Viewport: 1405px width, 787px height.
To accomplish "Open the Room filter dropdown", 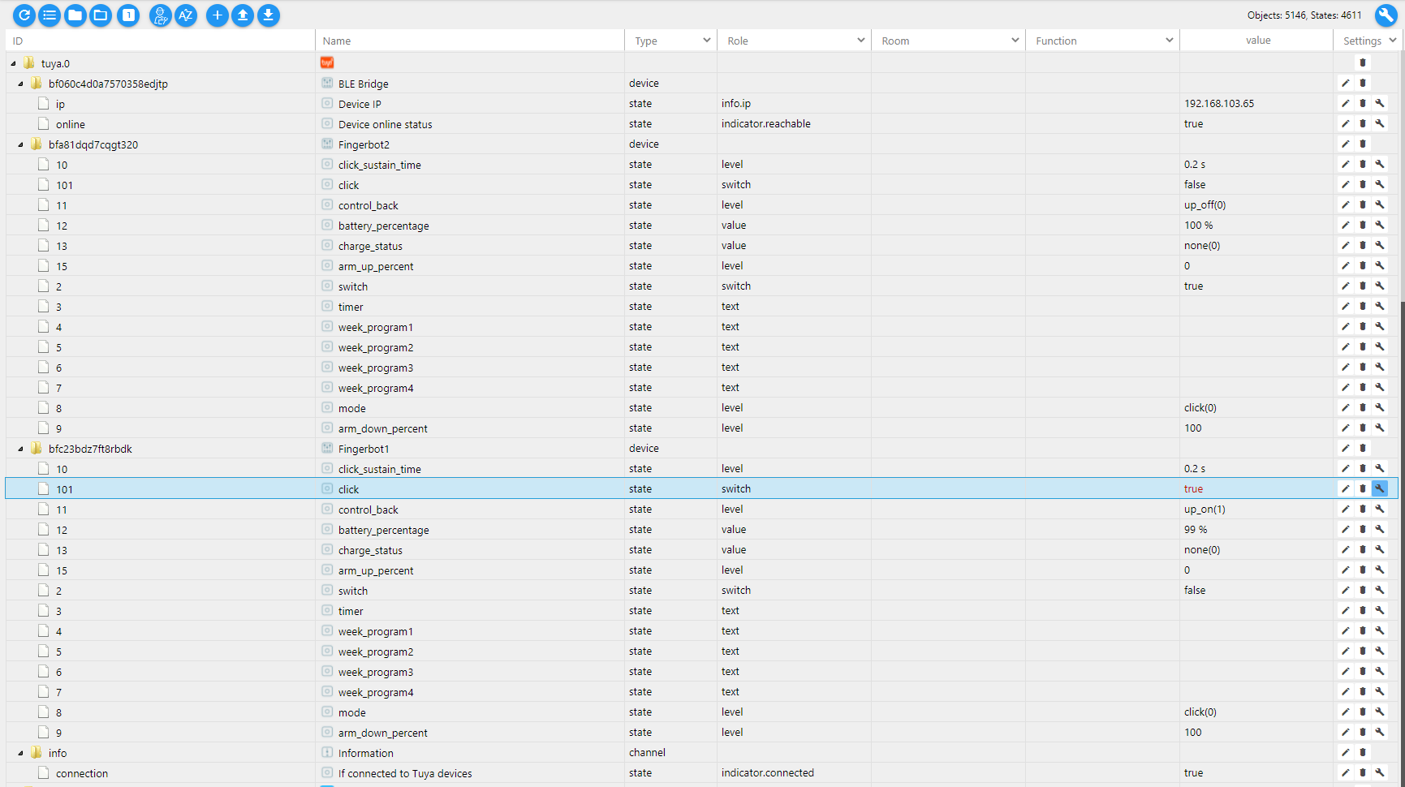I will tap(1015, 40).
